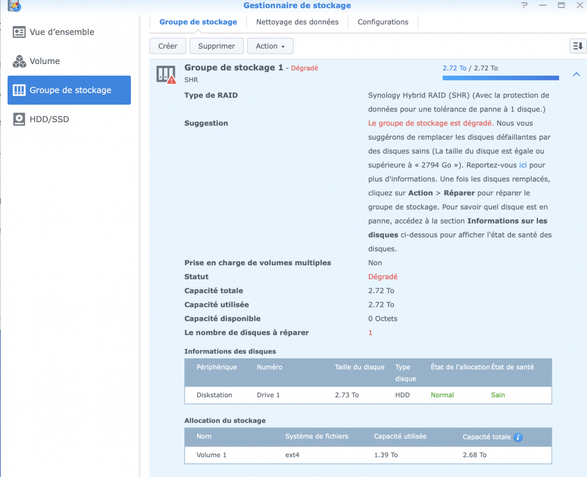The width and height of the screenshot is (587, 477).
Task: Open help with the question mark icon
Action: click(524, 5)
